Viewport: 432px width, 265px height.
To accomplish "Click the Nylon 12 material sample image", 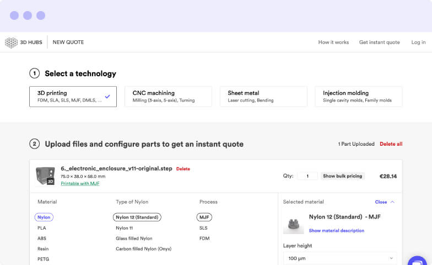I will [294, 224].
